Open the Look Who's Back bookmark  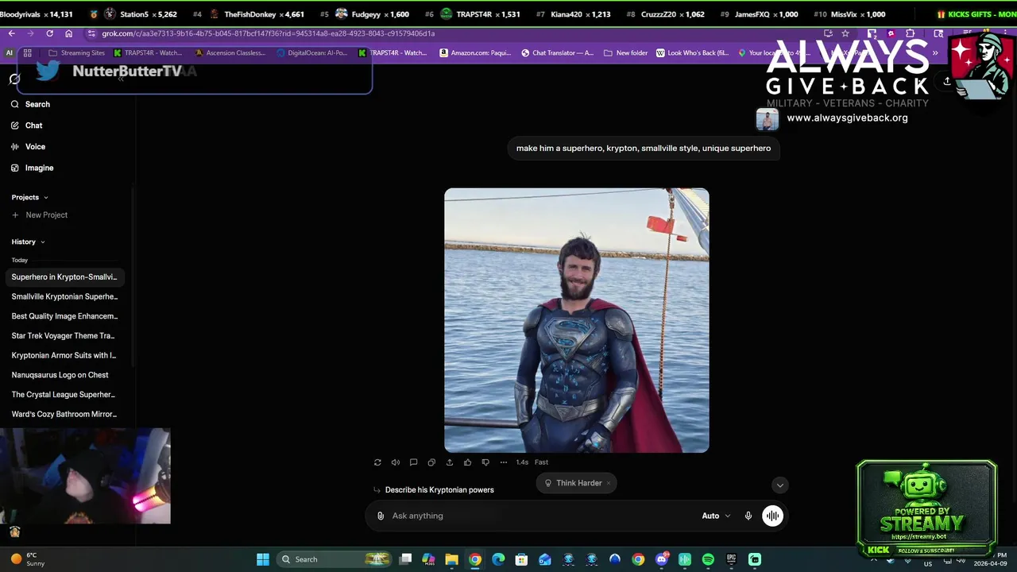tap(692, 53)
